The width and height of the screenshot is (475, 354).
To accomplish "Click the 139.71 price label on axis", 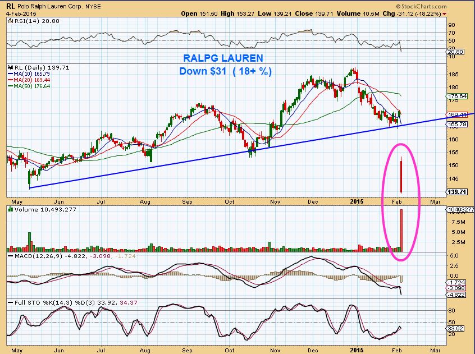I will [x=457, y=192].
